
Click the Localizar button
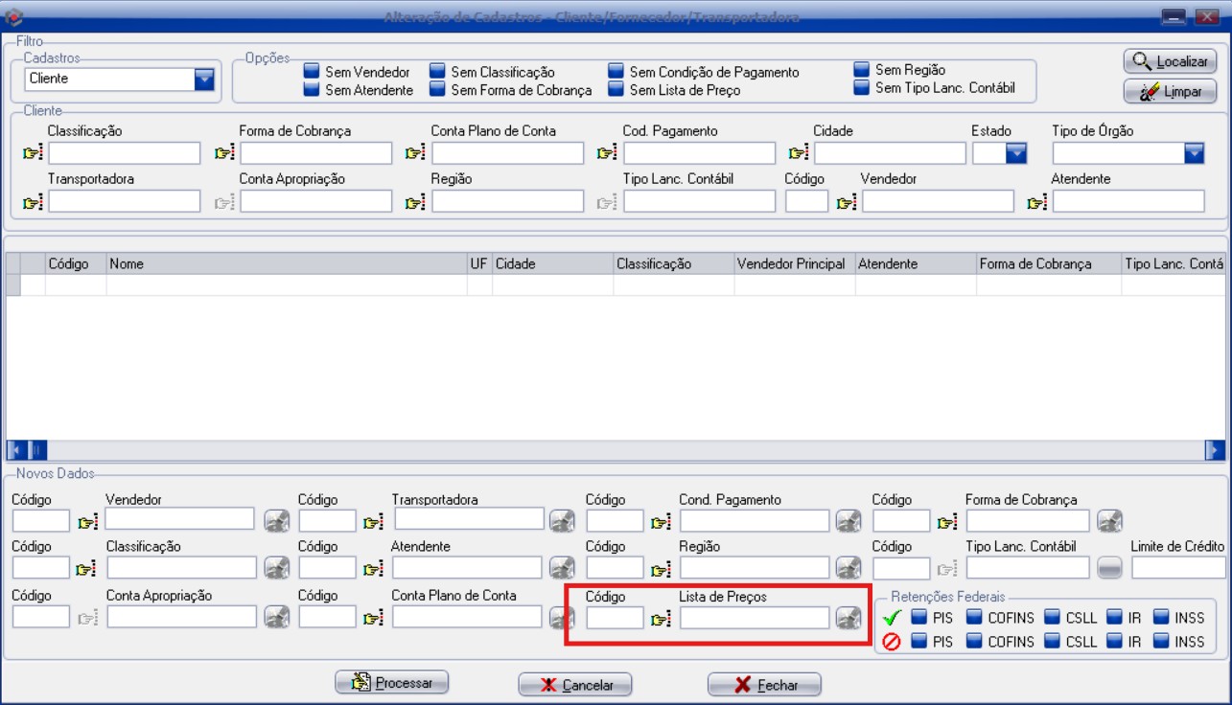[x=1170, y=61]
